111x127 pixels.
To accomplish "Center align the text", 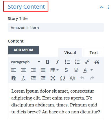I will pyautogui.click(x=23, y=70).
